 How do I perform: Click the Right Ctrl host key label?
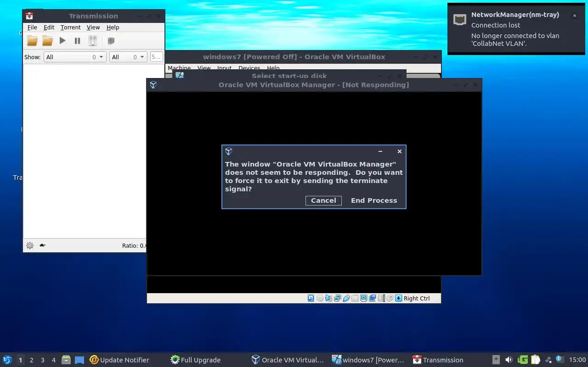click(417, 298)
